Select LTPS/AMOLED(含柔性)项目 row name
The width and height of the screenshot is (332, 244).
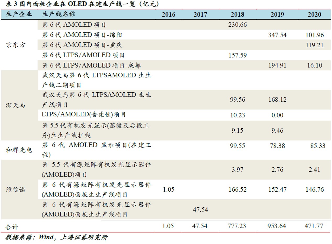[84, 115]
